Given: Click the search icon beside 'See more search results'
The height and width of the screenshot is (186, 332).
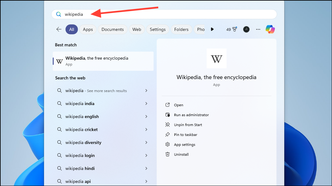Looking at the screenshot, I should click(60, 91).
